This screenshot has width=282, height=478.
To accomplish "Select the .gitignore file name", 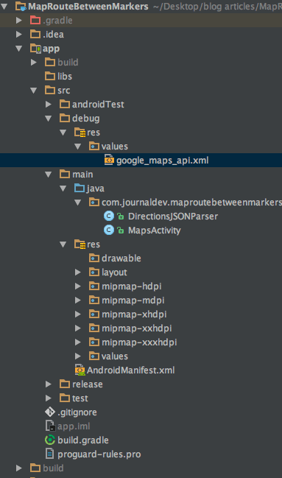I will click(77, 412).
